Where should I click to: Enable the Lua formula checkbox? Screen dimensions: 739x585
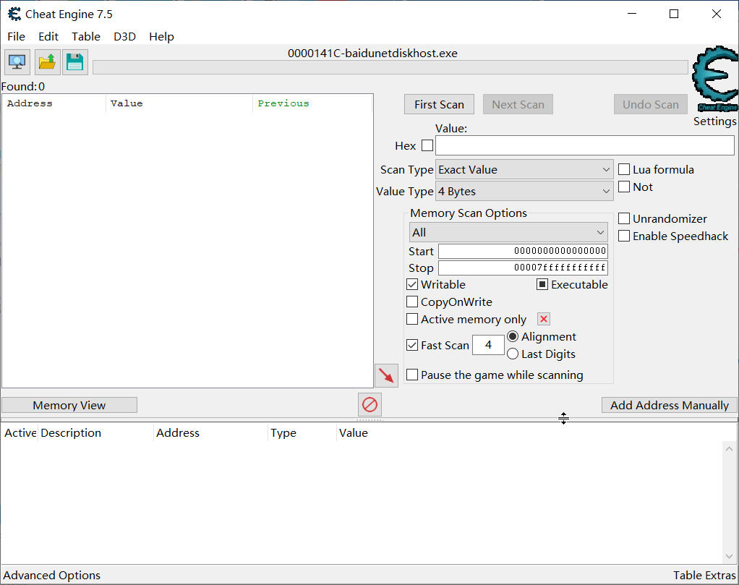[x=624, y=169]
